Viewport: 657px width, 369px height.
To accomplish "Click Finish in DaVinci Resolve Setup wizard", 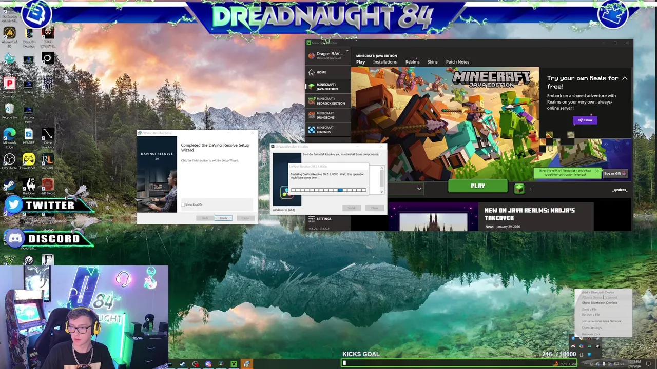I will [x=223, y=218].
